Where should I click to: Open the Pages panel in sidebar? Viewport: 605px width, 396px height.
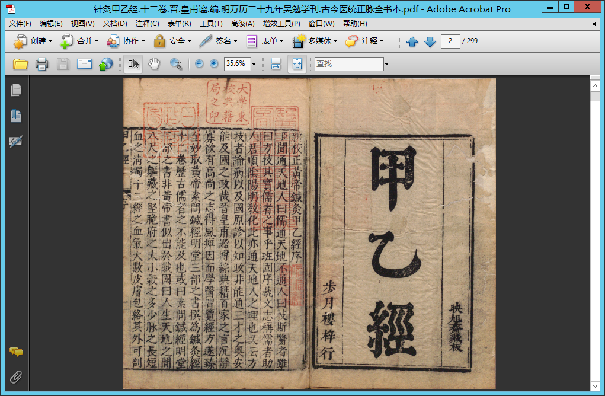(16, 90)
